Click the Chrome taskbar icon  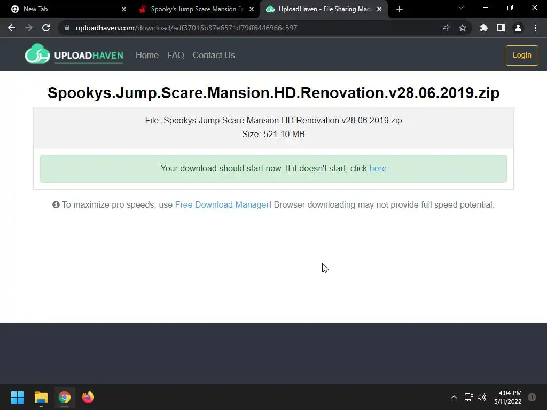[65, 397]
